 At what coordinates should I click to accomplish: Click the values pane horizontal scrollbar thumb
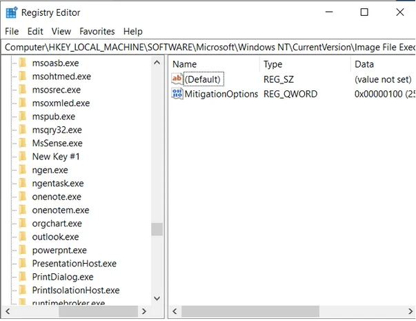coord(250,311)
